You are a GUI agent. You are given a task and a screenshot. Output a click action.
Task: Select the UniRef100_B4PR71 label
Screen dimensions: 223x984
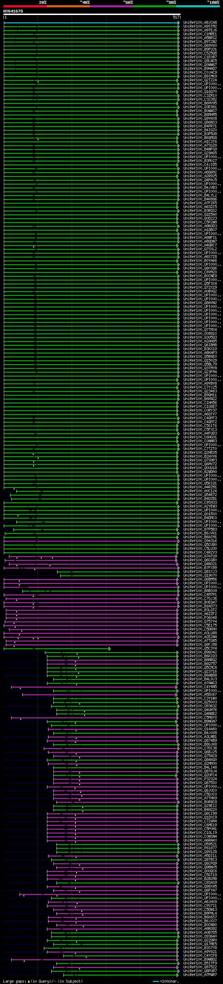(200, 126)
